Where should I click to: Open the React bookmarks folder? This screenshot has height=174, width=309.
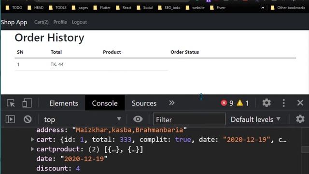124,8
